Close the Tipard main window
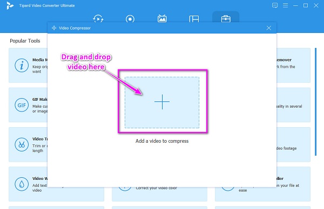The image size is (324, 209). [x=316, y=5]
